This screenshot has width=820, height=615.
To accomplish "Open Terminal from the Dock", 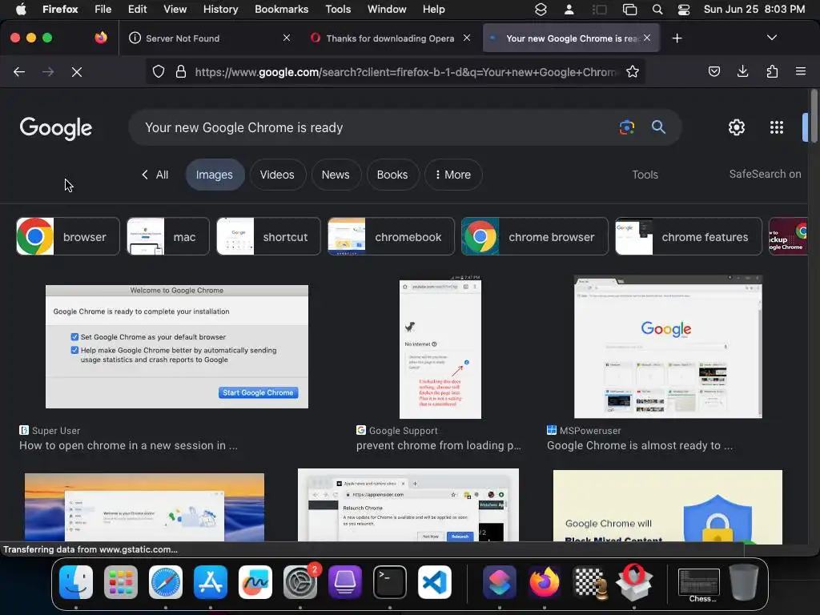I will click(x=390, y=582).
